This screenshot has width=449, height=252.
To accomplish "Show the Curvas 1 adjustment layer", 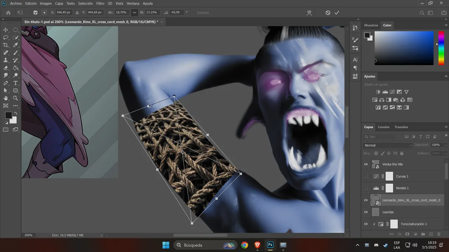I will (x=366, y=176).
